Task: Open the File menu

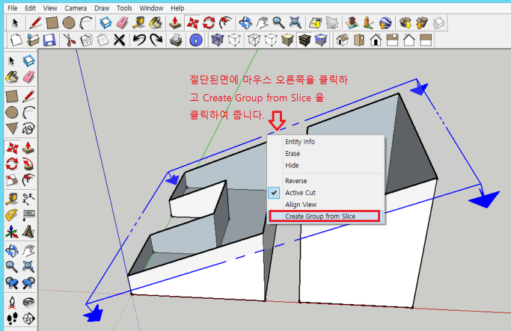Action: coord(13,8)
